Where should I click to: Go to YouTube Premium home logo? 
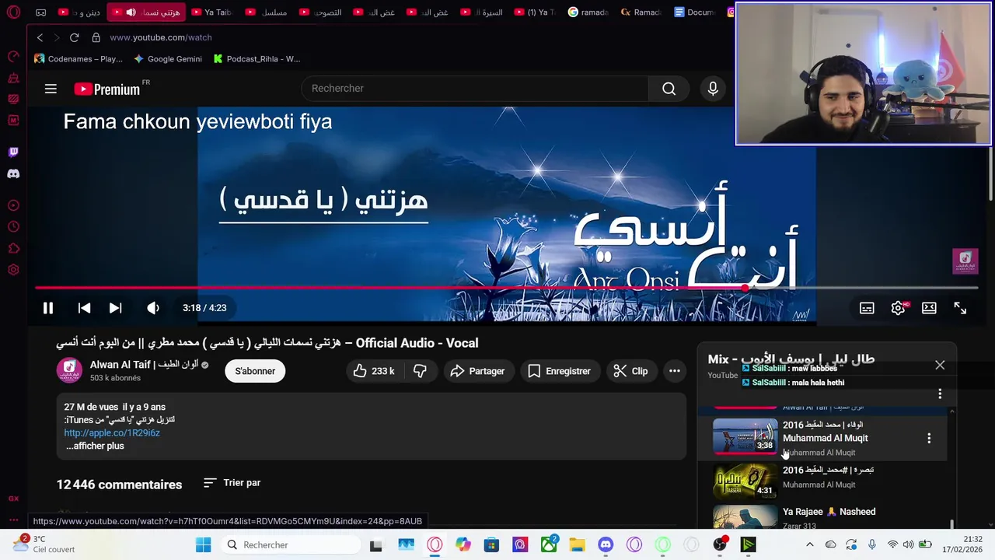click(108, 89)
